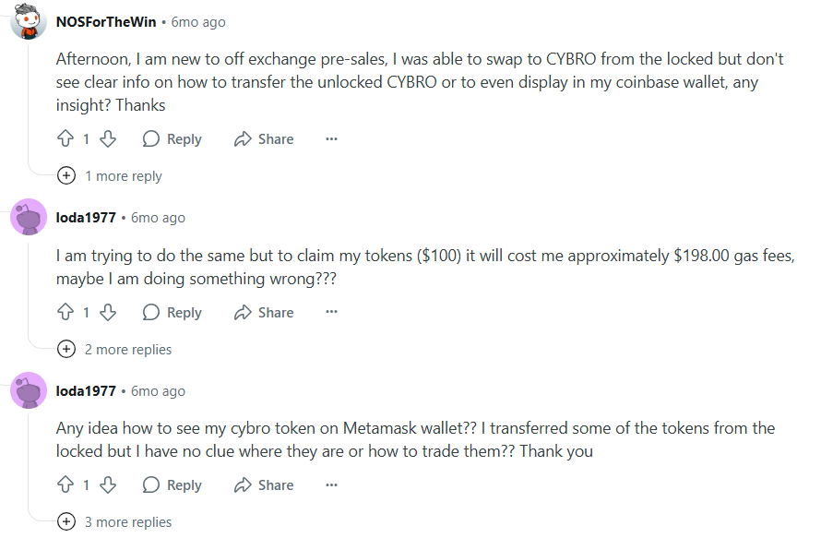This screenshot has height=538, width=821.
Task: Share NOSForTheWin's comment
Action: pos(264,139)
